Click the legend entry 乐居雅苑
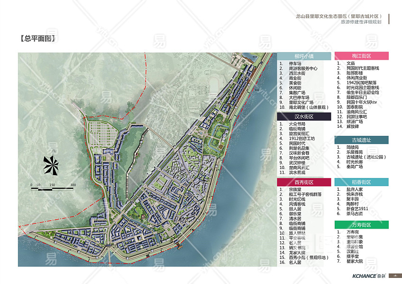The width and height of the screenshot is (402, 284). 355,152
